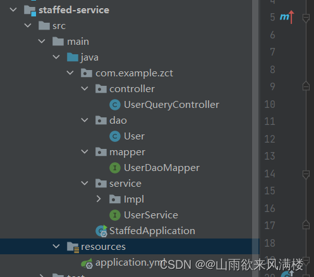Image resolution: width=314 pixels, height=277 pixels.
Task: Select the staffed-service module name
Action: [74, 10]
